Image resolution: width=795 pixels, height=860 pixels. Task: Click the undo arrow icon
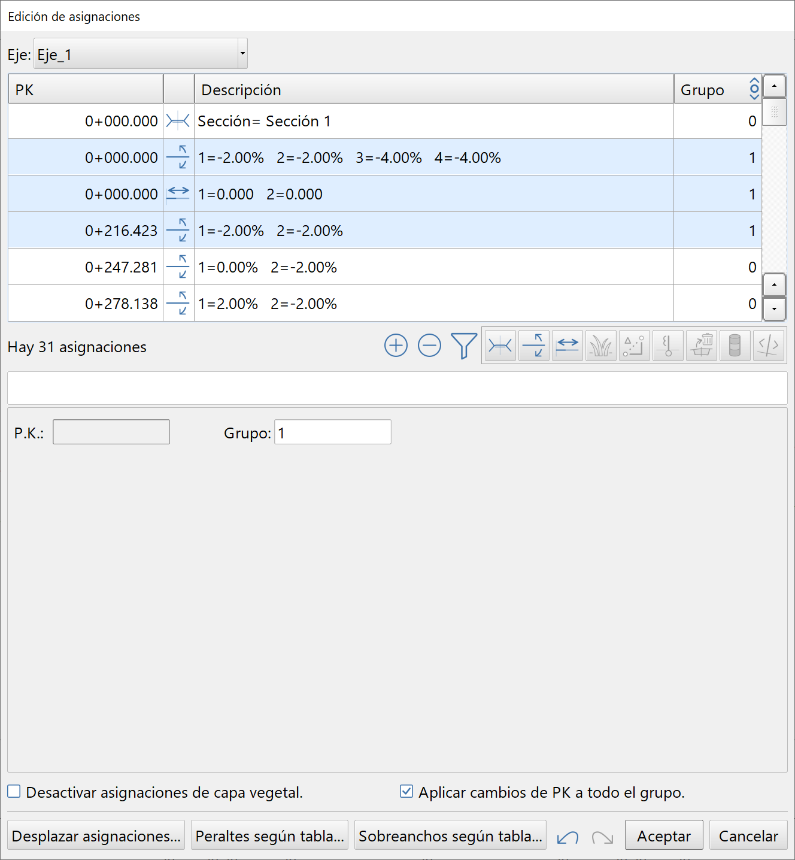(568, 837)
